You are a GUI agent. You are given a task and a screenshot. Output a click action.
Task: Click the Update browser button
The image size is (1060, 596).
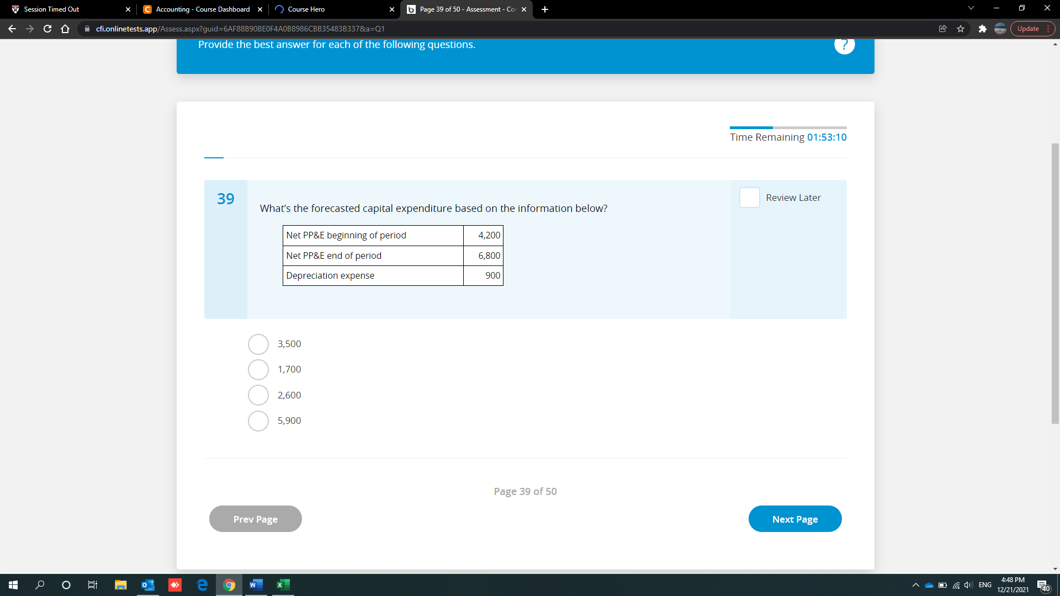[x=1029, y=29]
